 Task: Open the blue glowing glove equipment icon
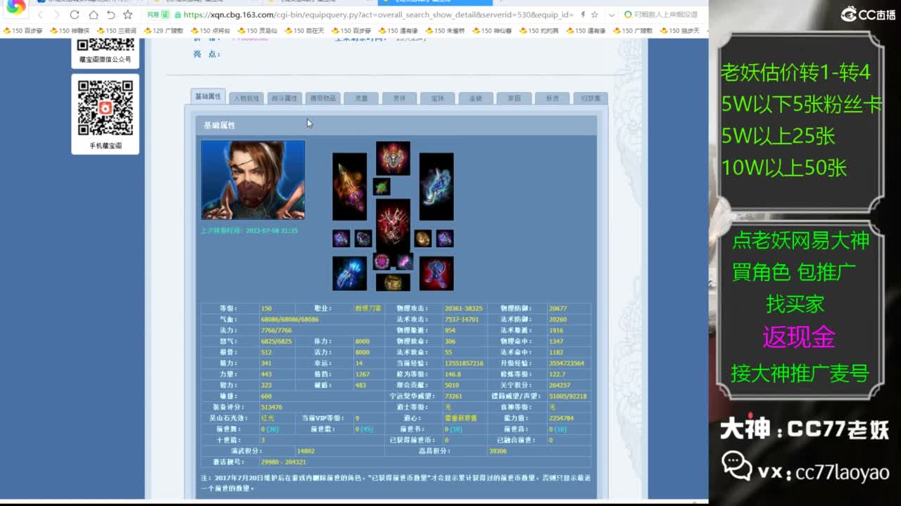(349, 273)
